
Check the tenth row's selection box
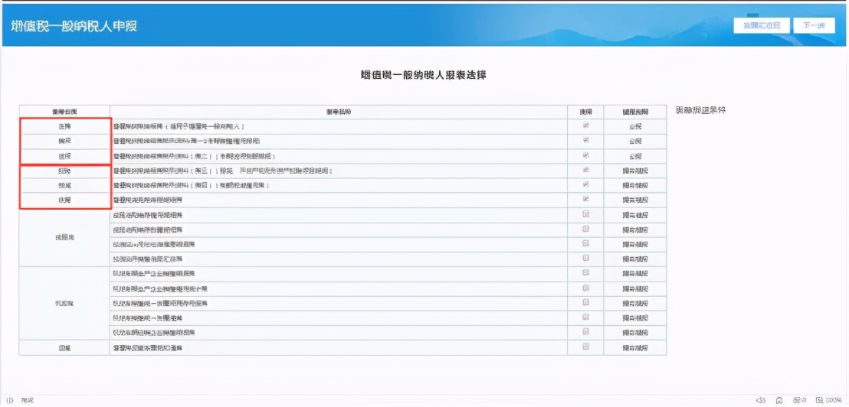585,259
